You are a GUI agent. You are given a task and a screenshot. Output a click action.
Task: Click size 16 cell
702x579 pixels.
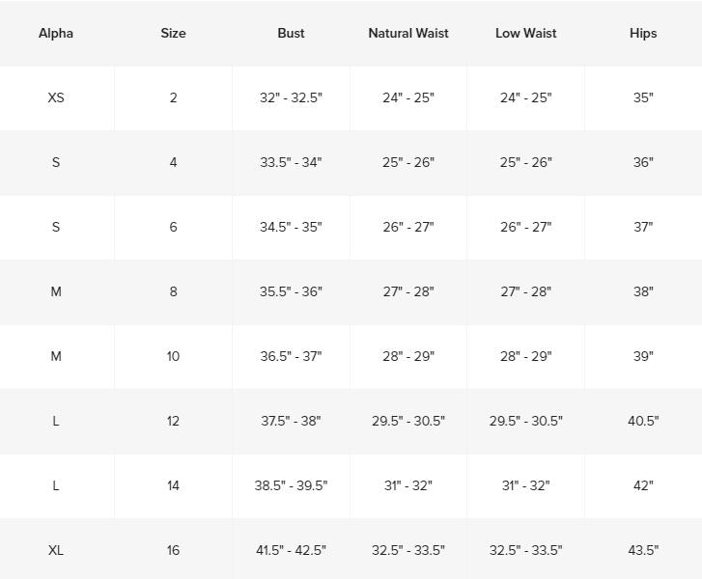(173, 550)
